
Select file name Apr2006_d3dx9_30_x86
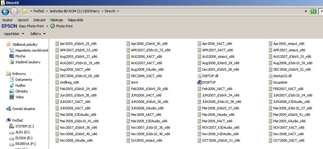point(149,44)
